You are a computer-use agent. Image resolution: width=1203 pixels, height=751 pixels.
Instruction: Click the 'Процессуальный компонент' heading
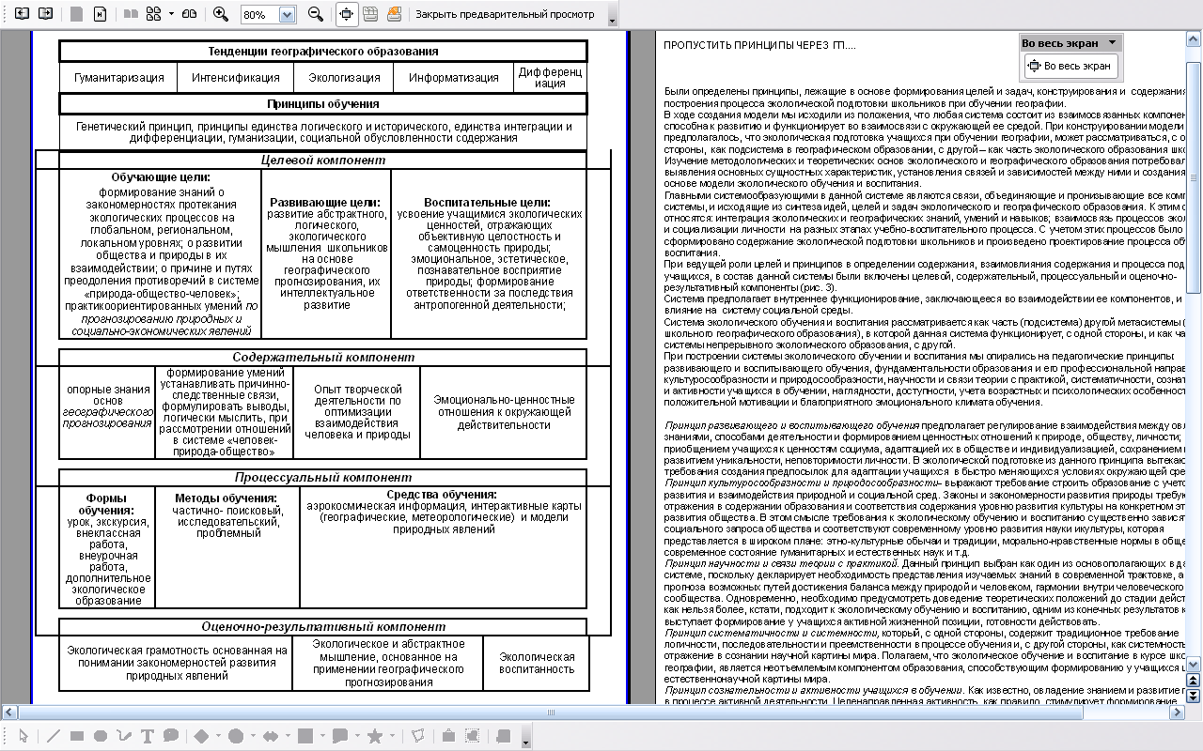point(323,478)
